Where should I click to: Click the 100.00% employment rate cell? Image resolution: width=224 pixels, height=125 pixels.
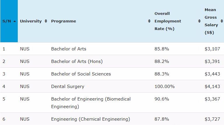pos(164,87)
